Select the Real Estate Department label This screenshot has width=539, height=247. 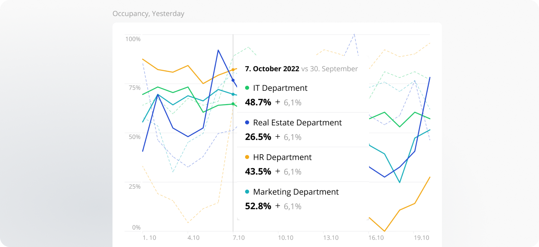click(x=297, y=123)
